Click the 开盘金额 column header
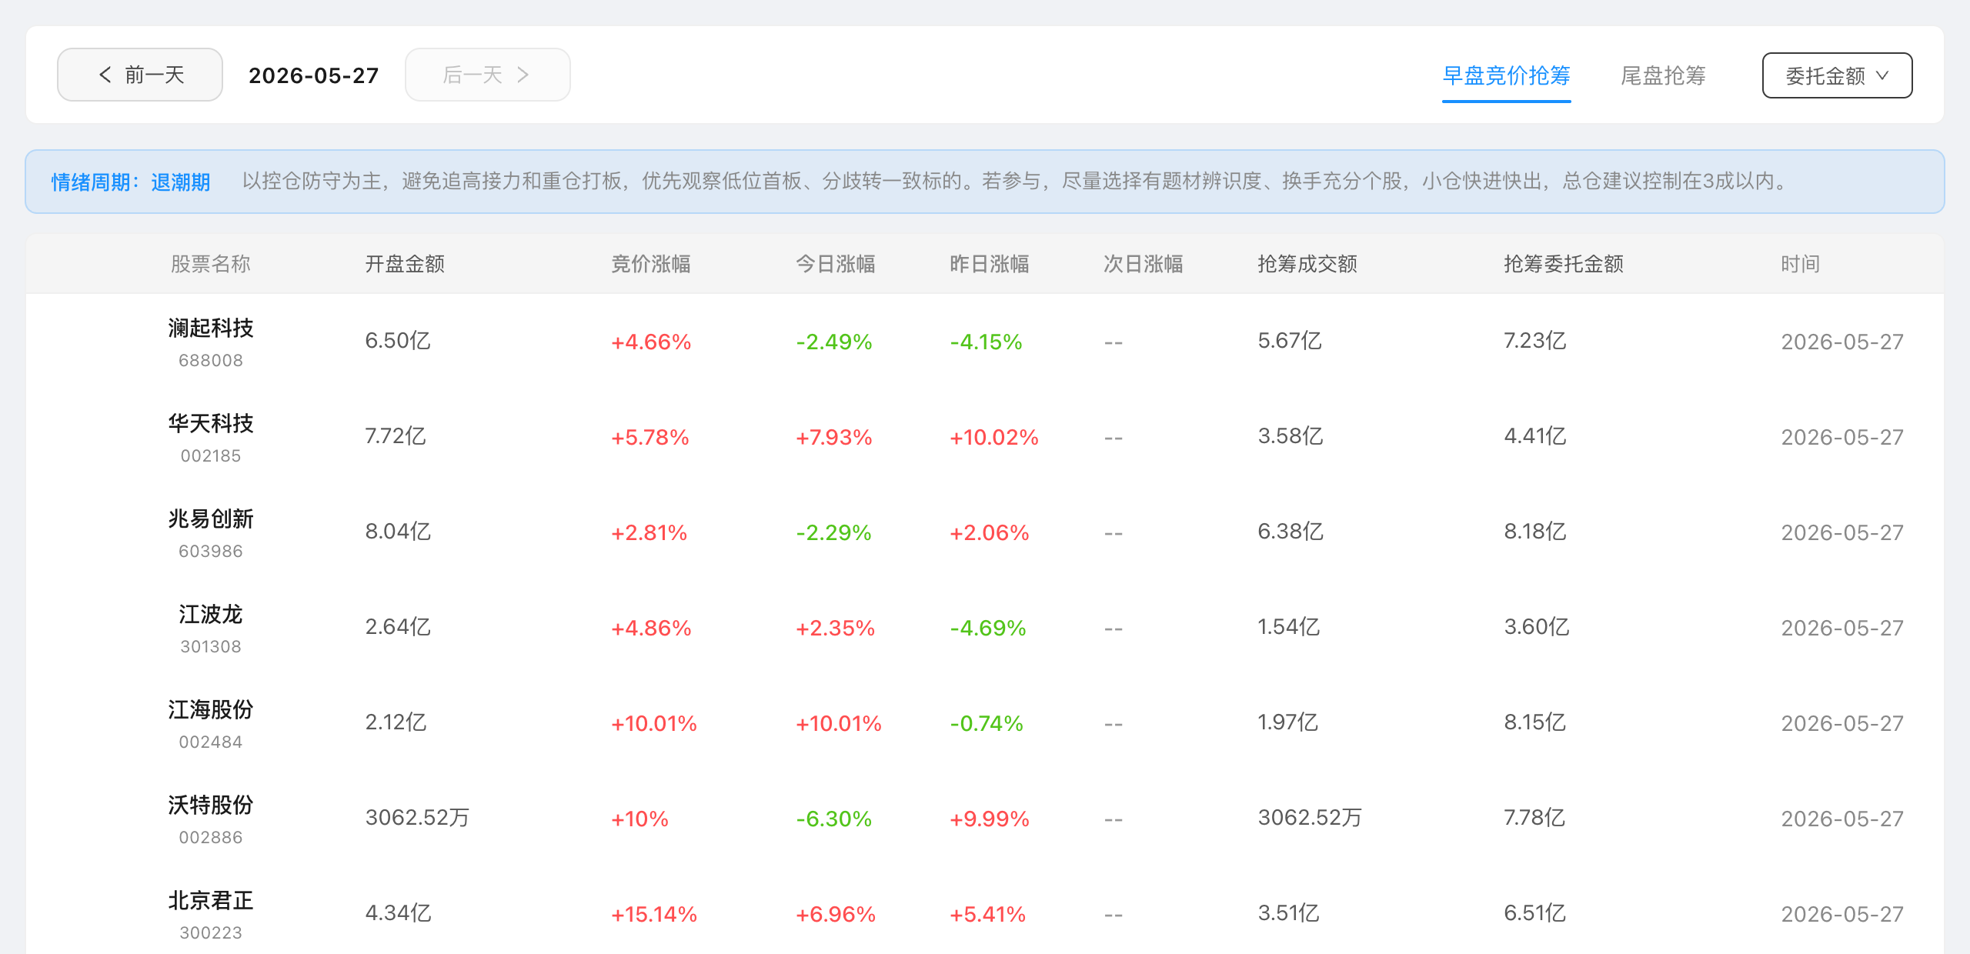Image resolution: width=1970 pixels, height=954 pixels. (x=405, y=264)
